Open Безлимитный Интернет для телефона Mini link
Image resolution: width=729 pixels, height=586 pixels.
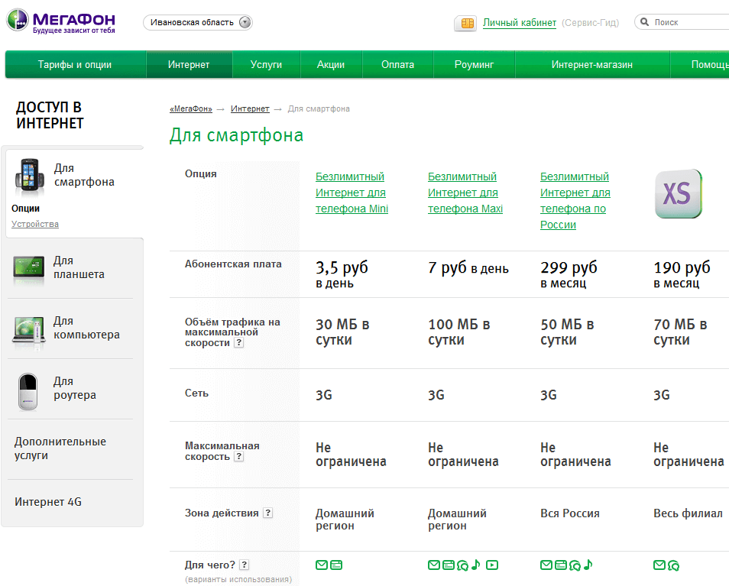pos(352,193)
